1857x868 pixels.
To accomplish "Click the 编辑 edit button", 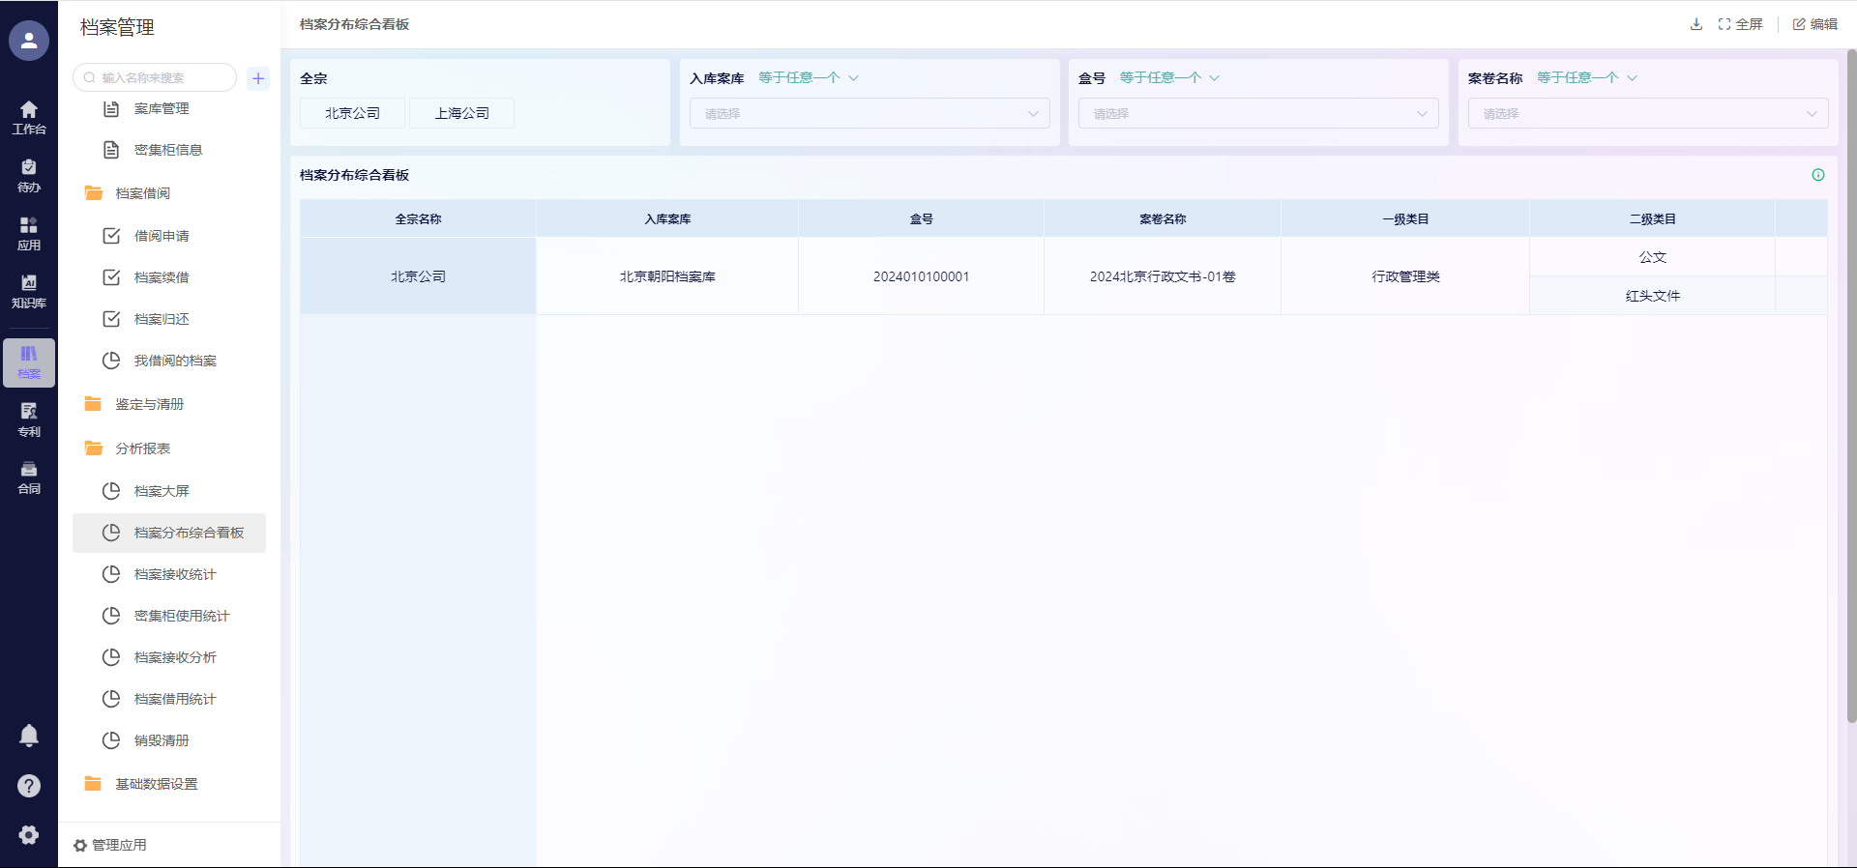I will coord(1814,24).
